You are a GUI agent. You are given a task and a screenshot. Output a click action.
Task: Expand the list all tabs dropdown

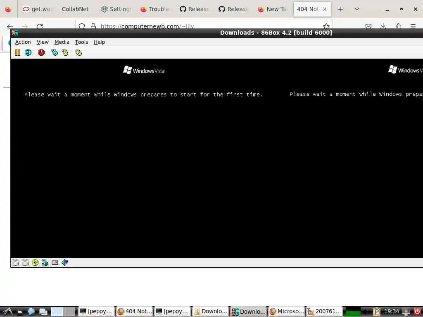[x=356, y=9]
